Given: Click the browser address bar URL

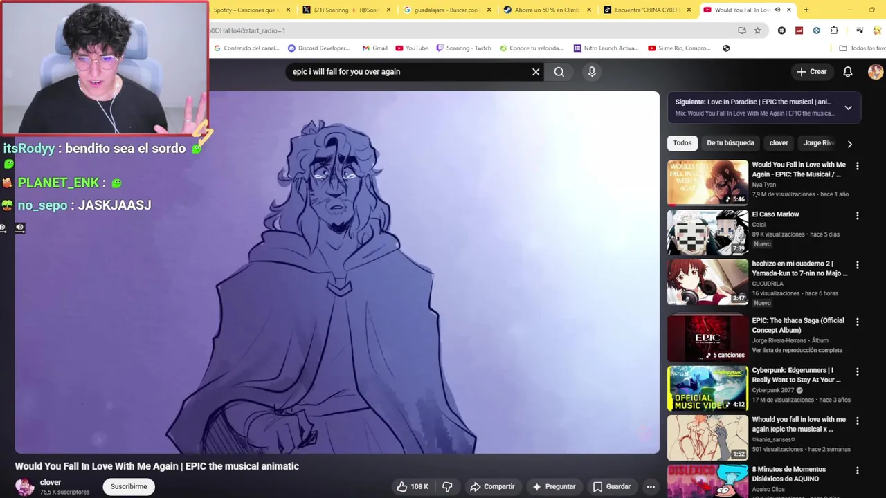Looking at the screenshot, I should click(x=471, y=30).
